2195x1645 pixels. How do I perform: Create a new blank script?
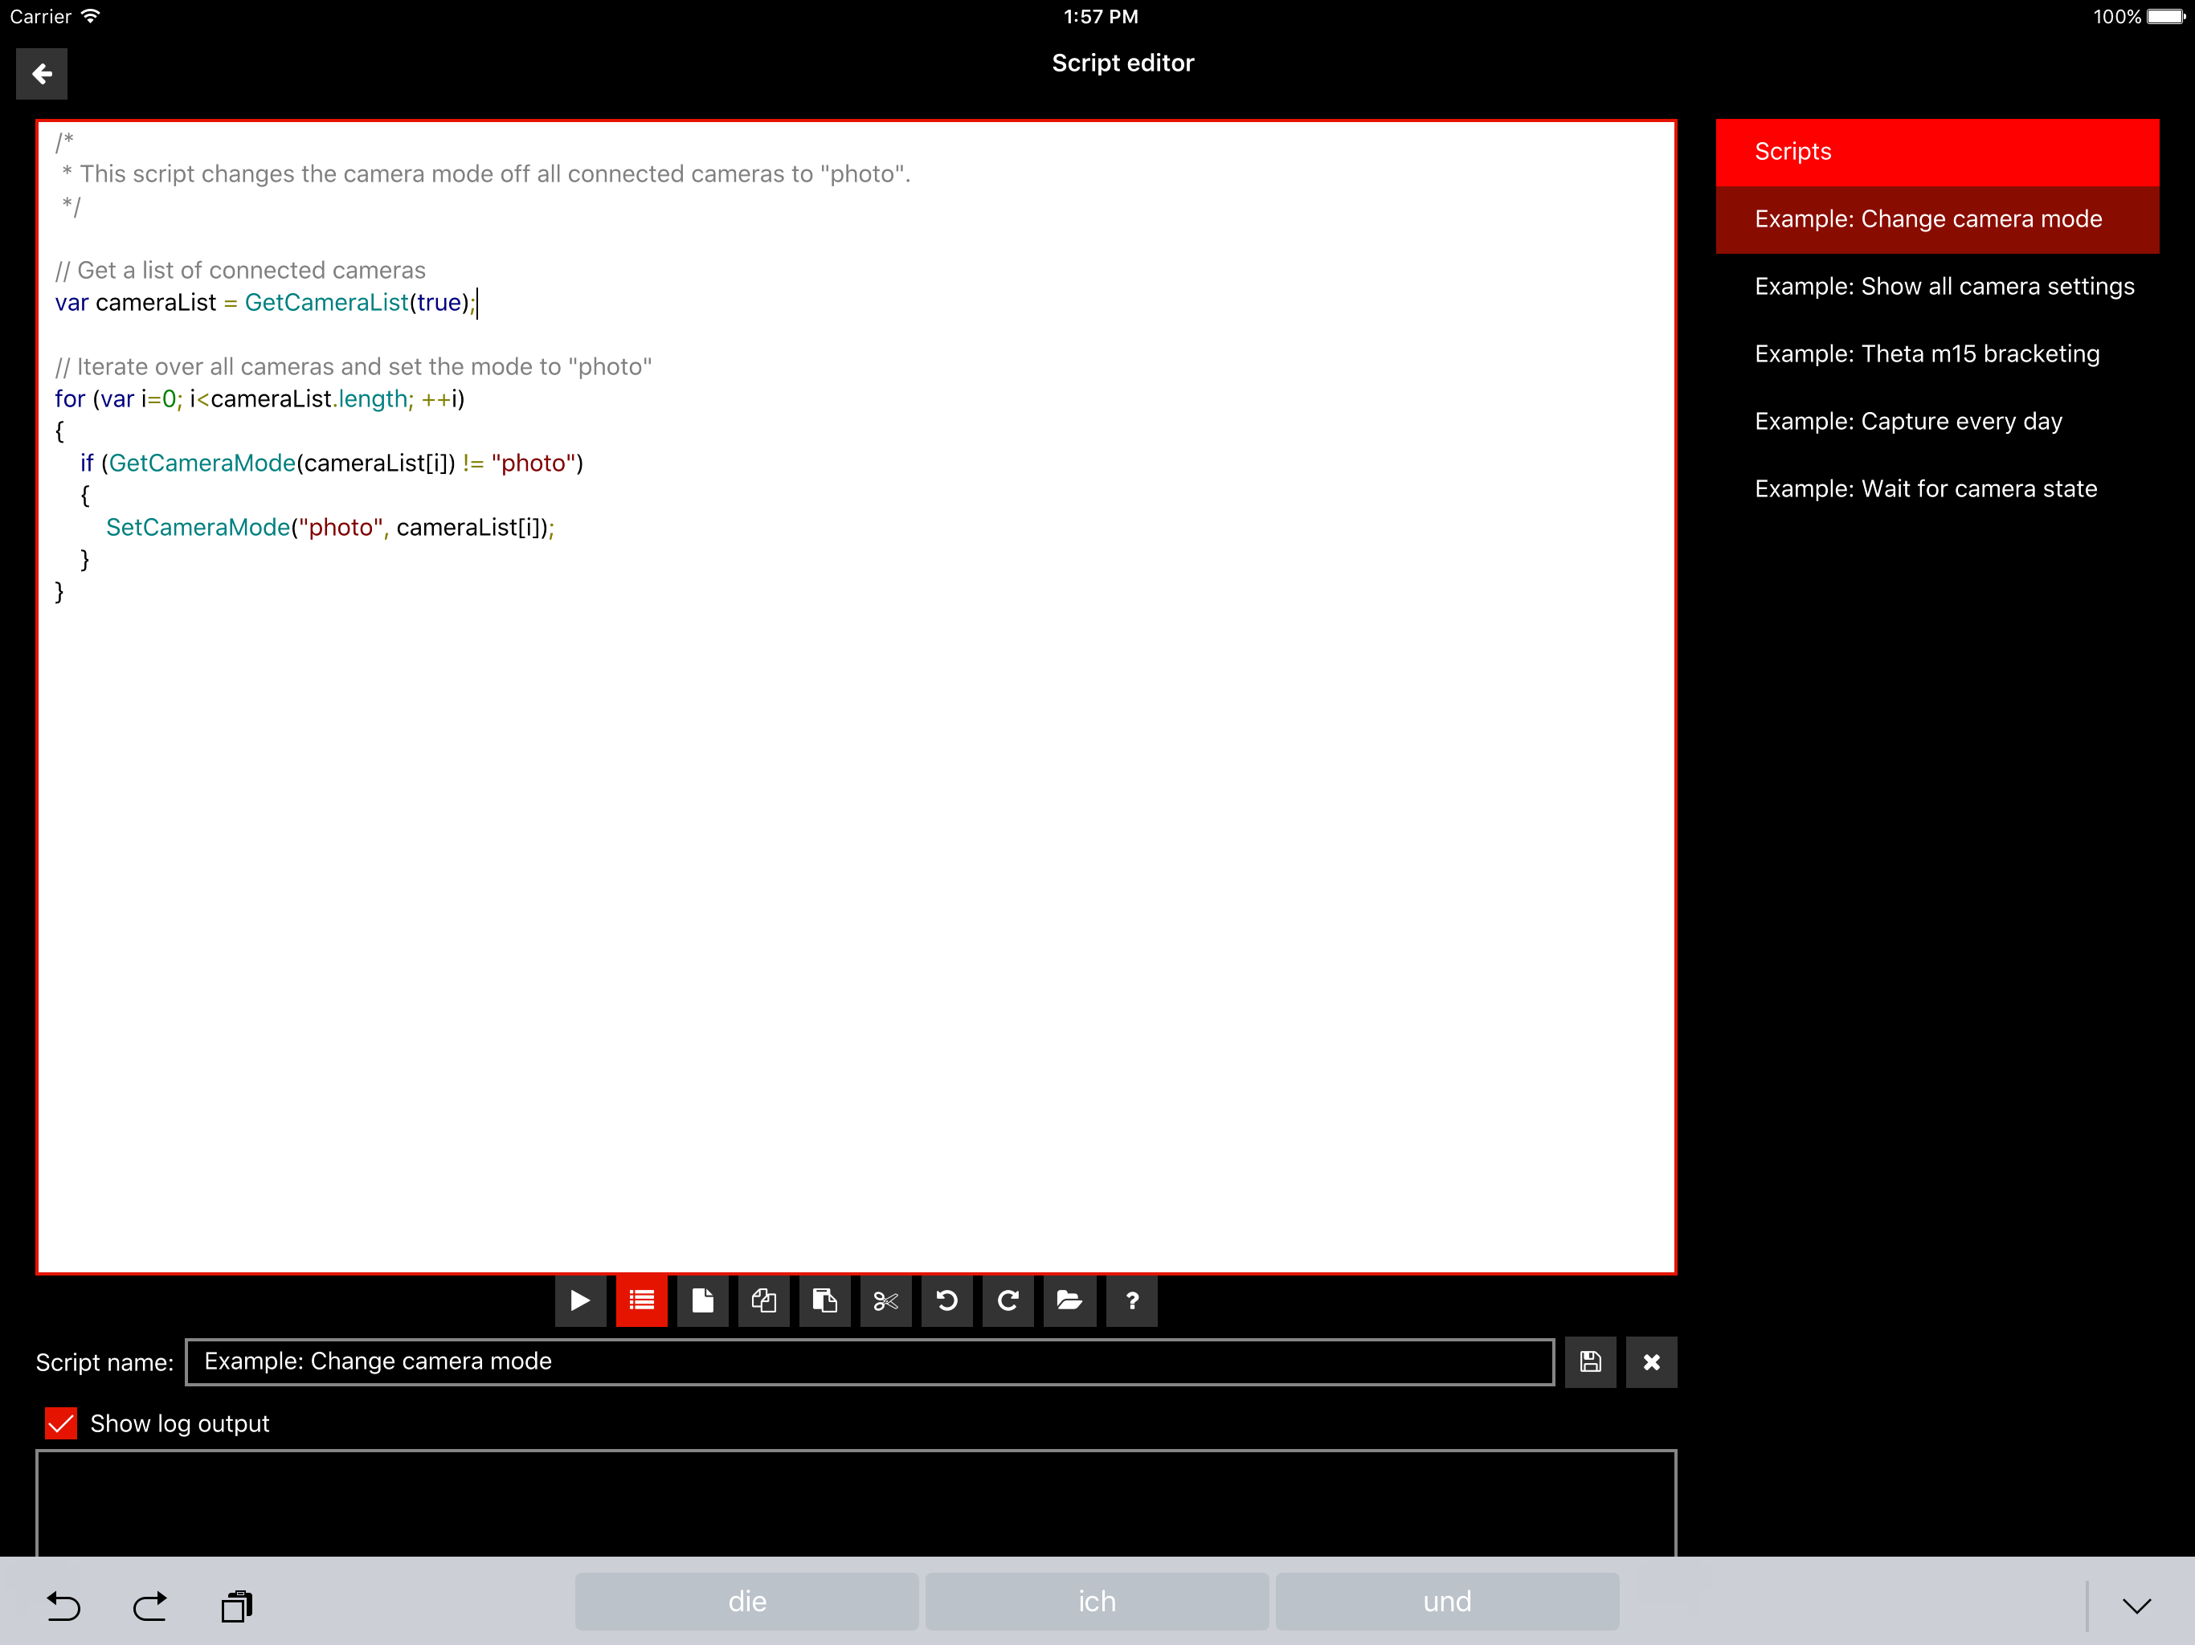point(702,1300)
